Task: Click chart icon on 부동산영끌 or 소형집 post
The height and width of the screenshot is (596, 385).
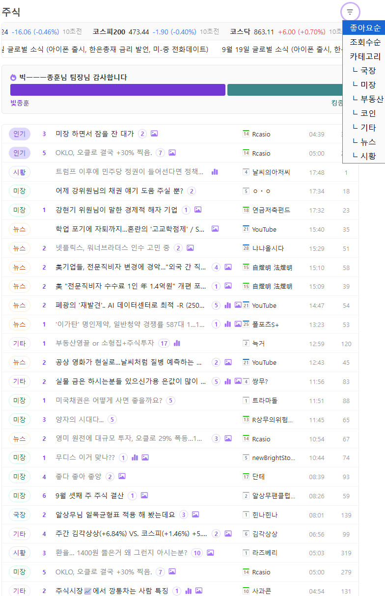Action: click(x=177, y=343)
